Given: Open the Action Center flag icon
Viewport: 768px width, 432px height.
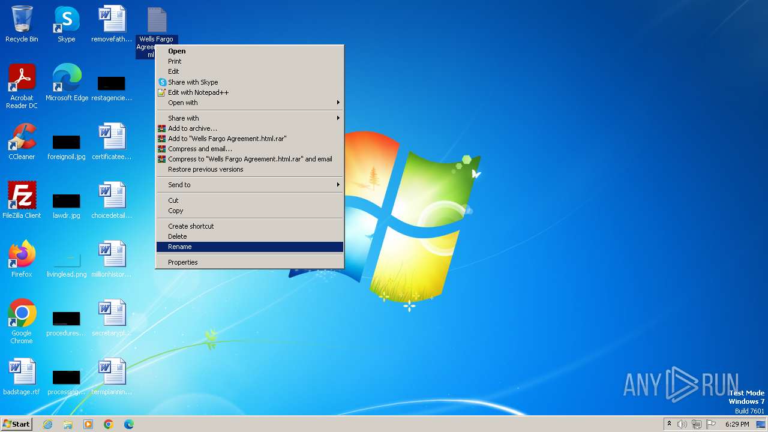Looking at the screenshot, I should point(711,424).
